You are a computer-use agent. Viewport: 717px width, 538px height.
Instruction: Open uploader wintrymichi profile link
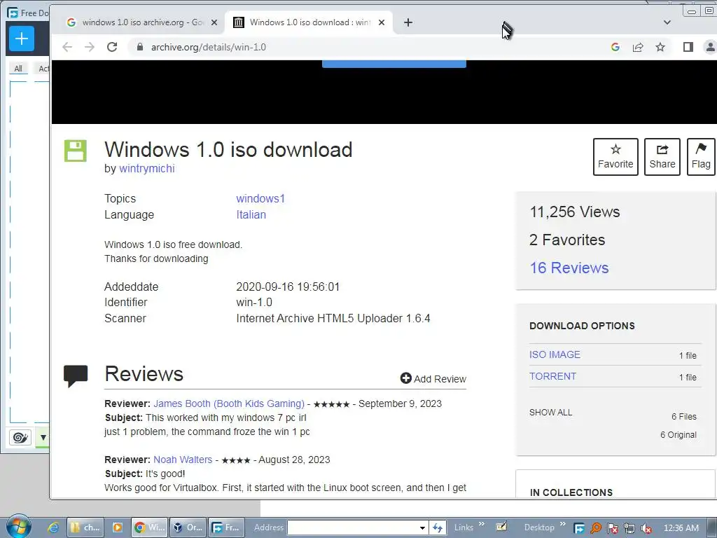147,169
